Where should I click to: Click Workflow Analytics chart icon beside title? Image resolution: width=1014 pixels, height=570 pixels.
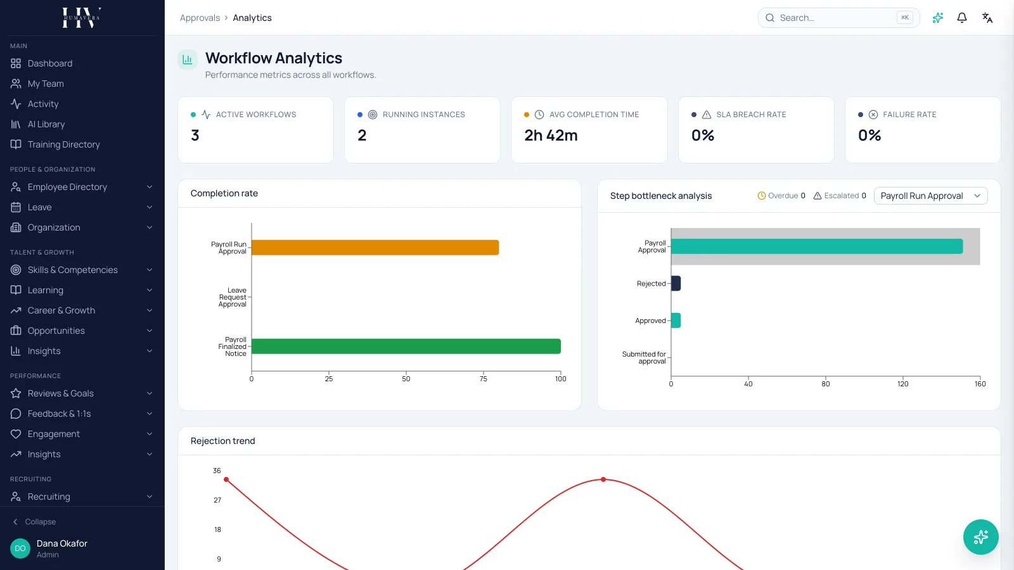coord(188,60)
